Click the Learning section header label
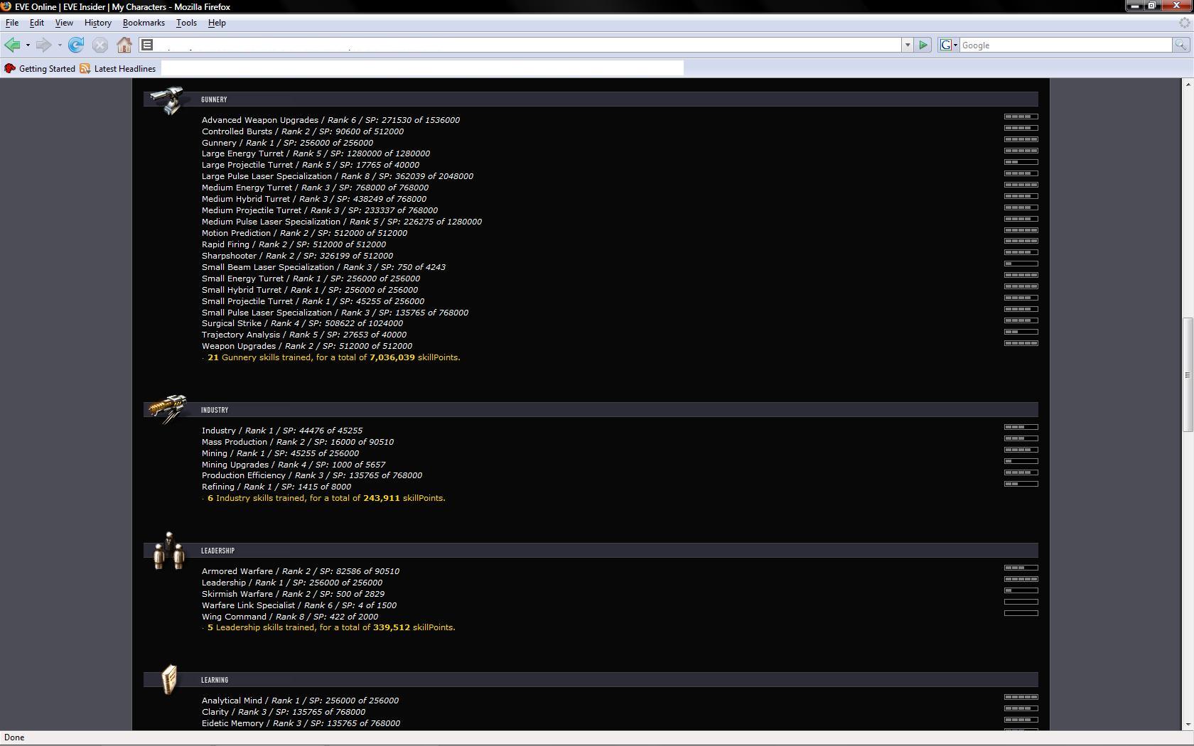The width and height of the screenshot is (1194, 746). point(215,680)
